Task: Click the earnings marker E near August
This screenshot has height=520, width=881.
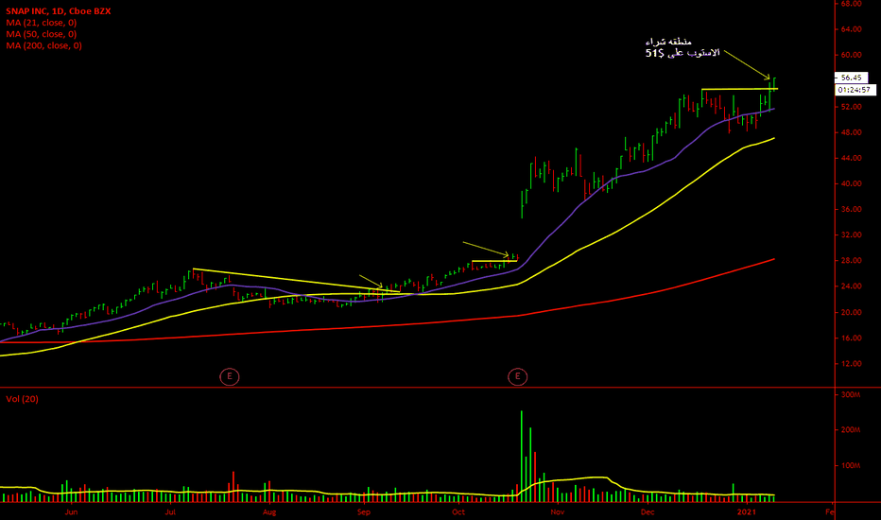Action: click(230, 376)
